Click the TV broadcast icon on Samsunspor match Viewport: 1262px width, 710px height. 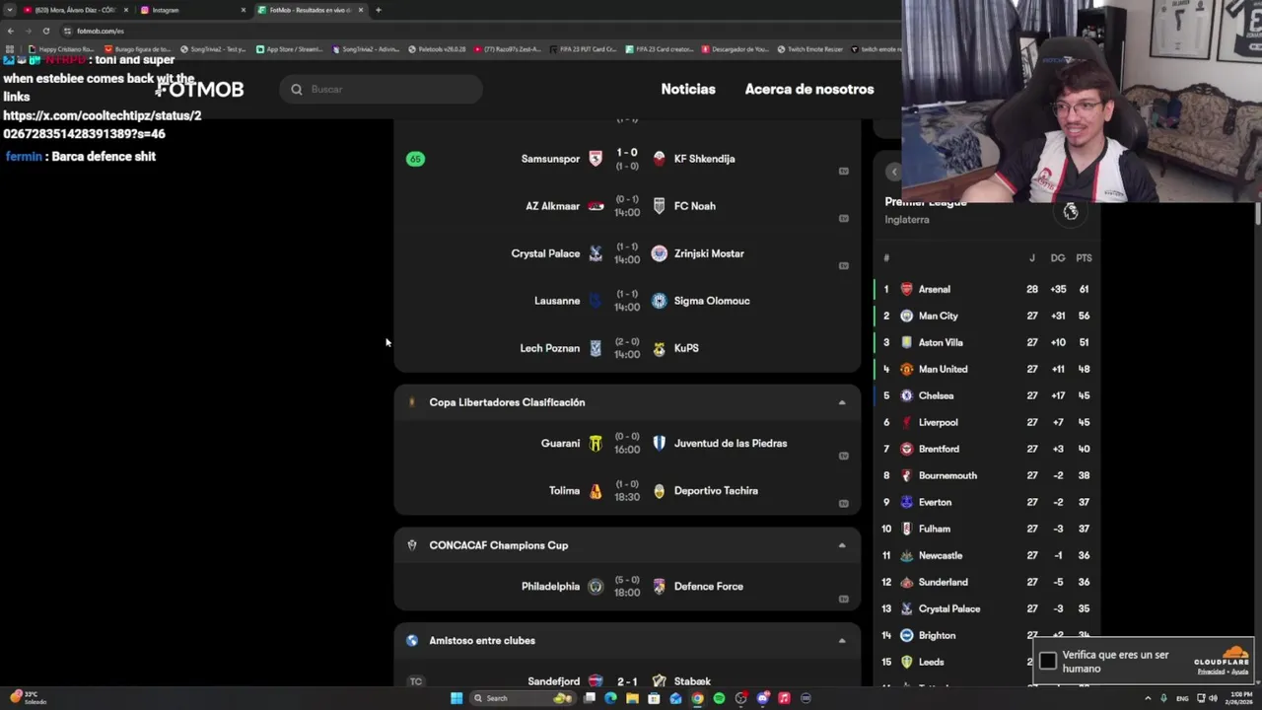[x=843, y=171]
